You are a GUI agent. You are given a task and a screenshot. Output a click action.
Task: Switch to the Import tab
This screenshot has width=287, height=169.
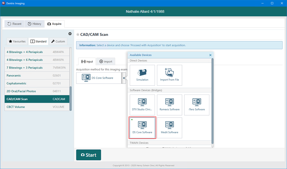[106, 61]
